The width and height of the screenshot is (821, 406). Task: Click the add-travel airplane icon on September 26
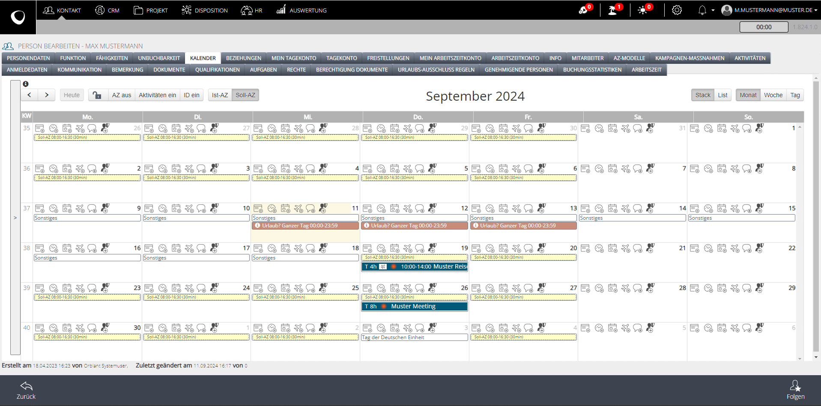[x=408, y=288]
